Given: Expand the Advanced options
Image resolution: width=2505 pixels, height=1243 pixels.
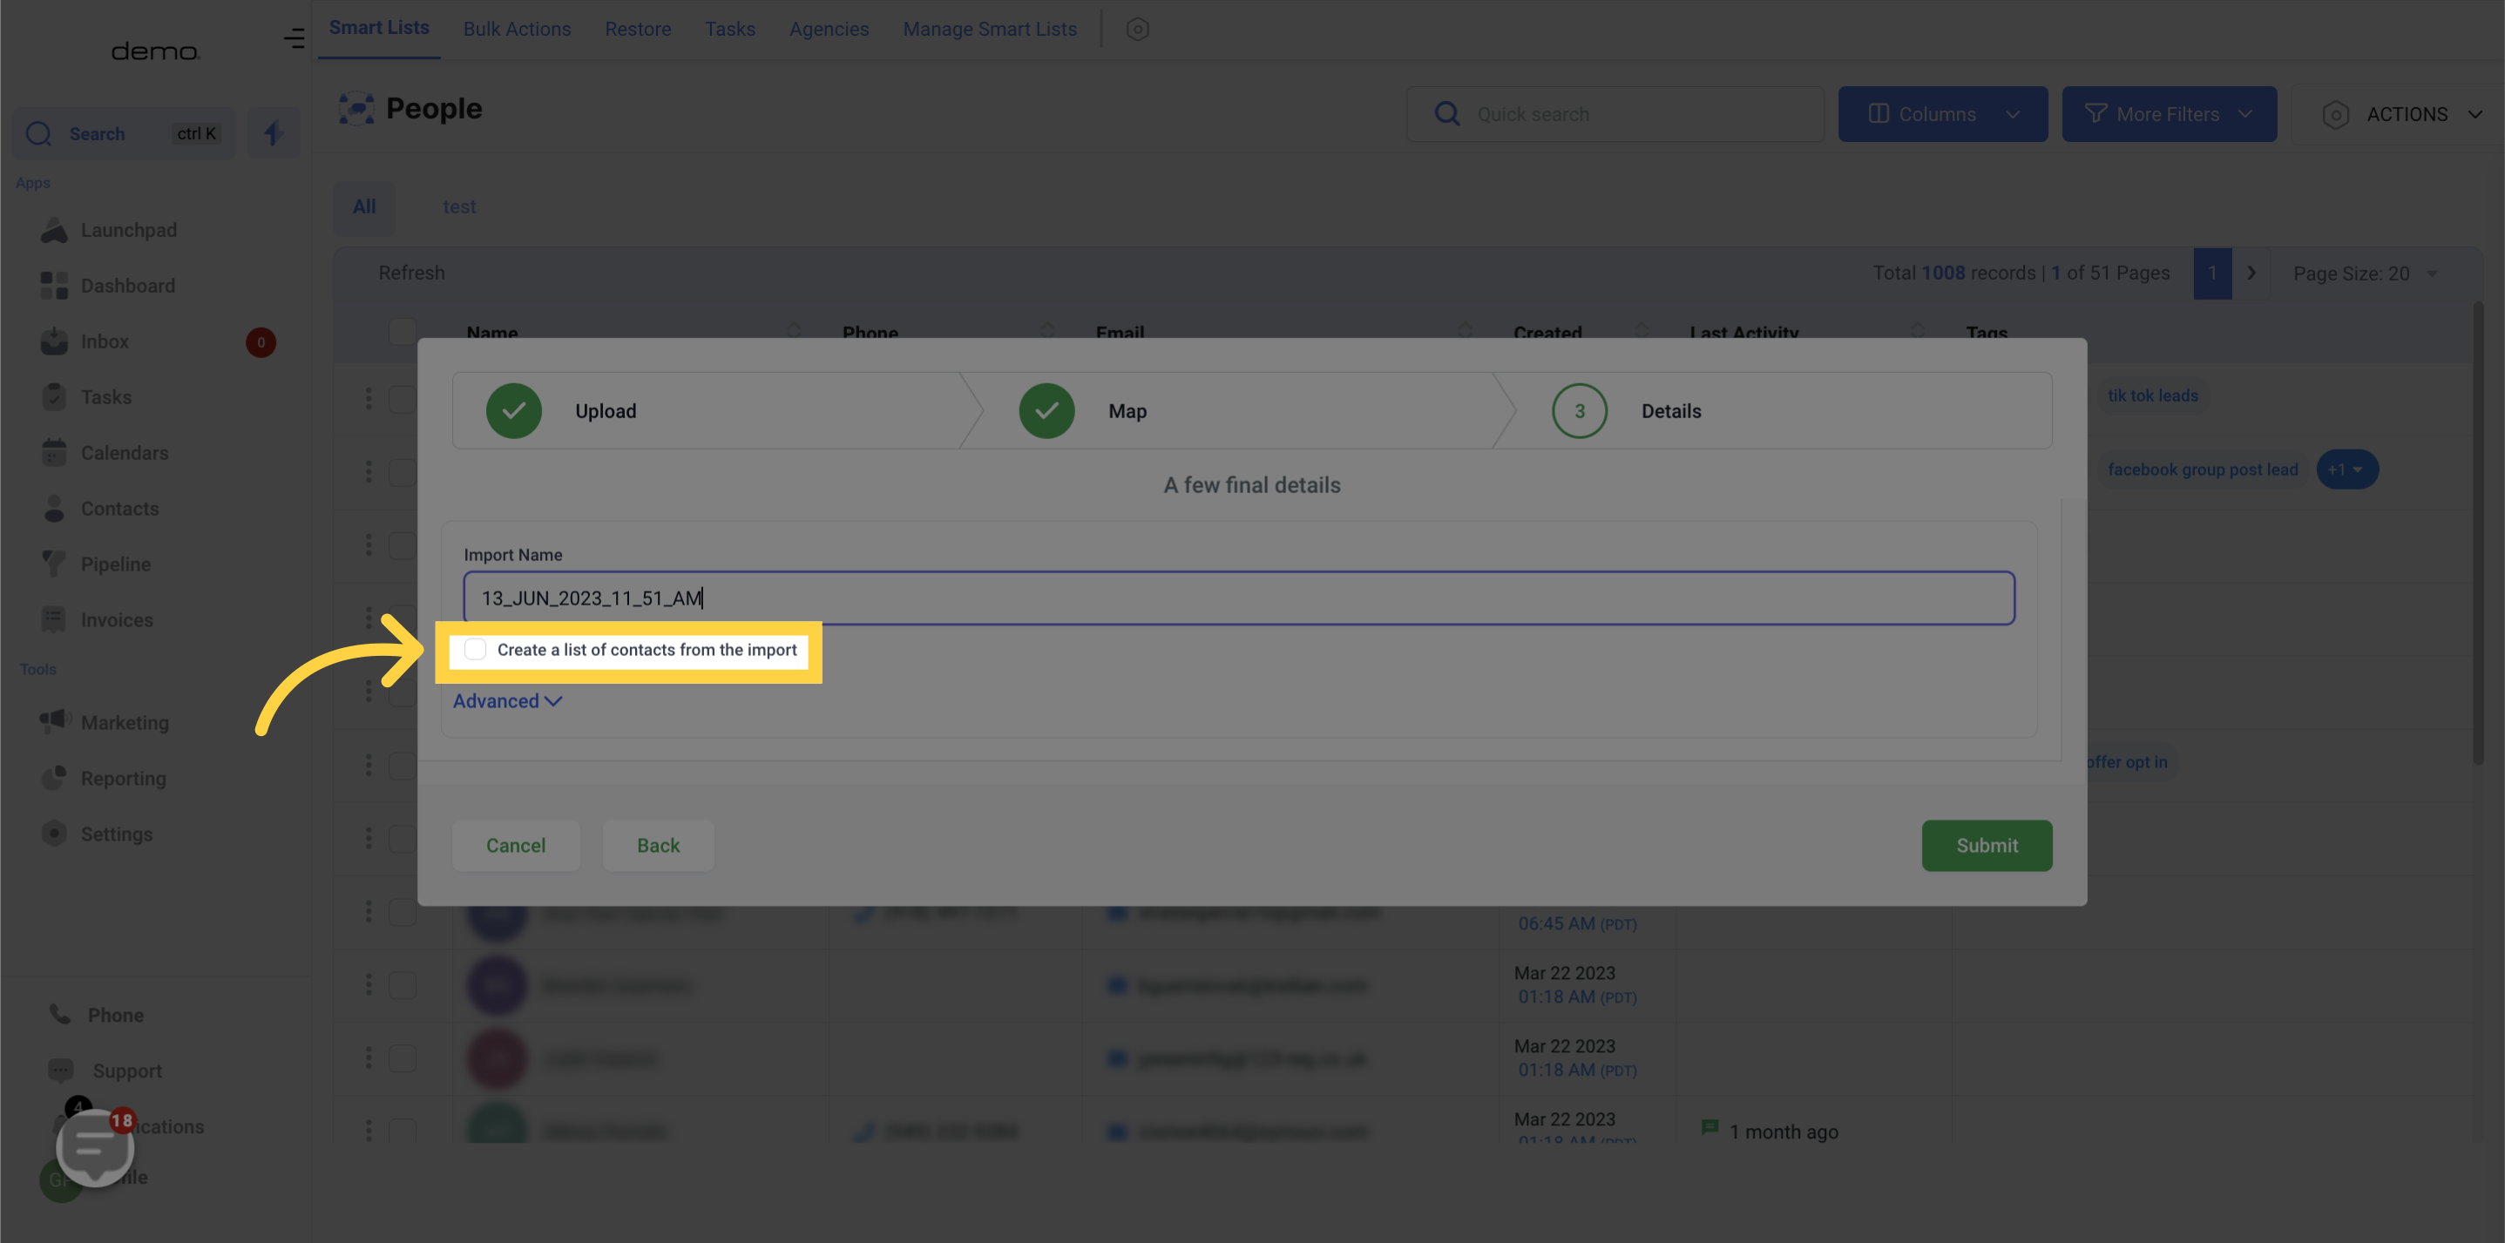Looking at the screenshot, I should coord(506,700).
